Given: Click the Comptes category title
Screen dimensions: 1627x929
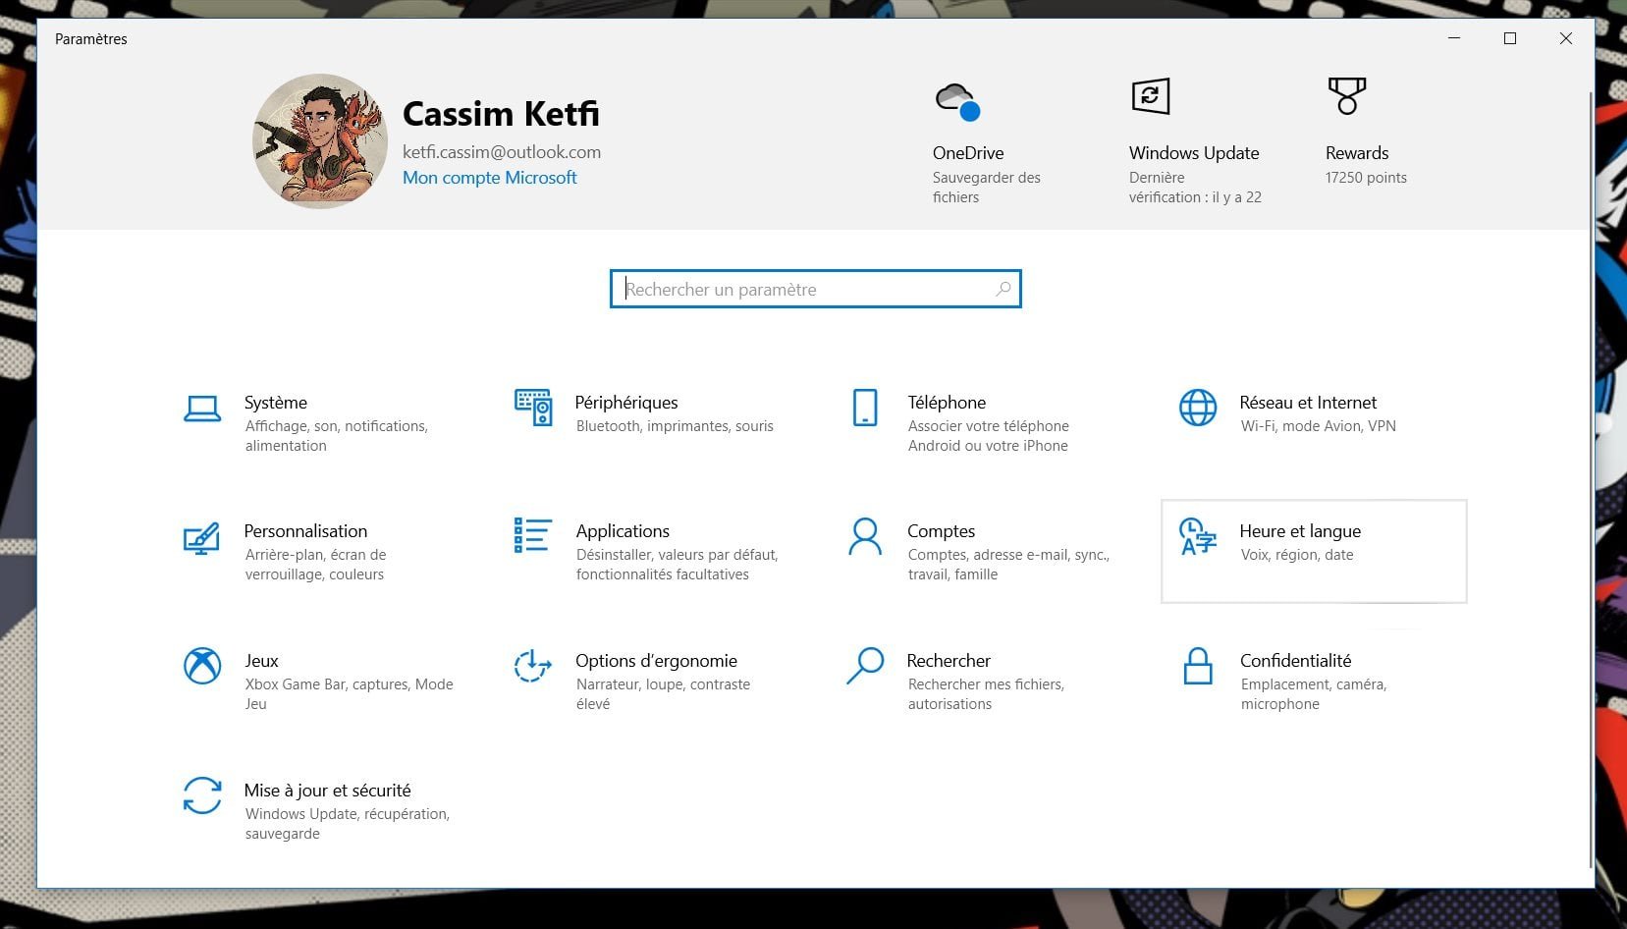Looking at the screenshot, I should (941, 531).
